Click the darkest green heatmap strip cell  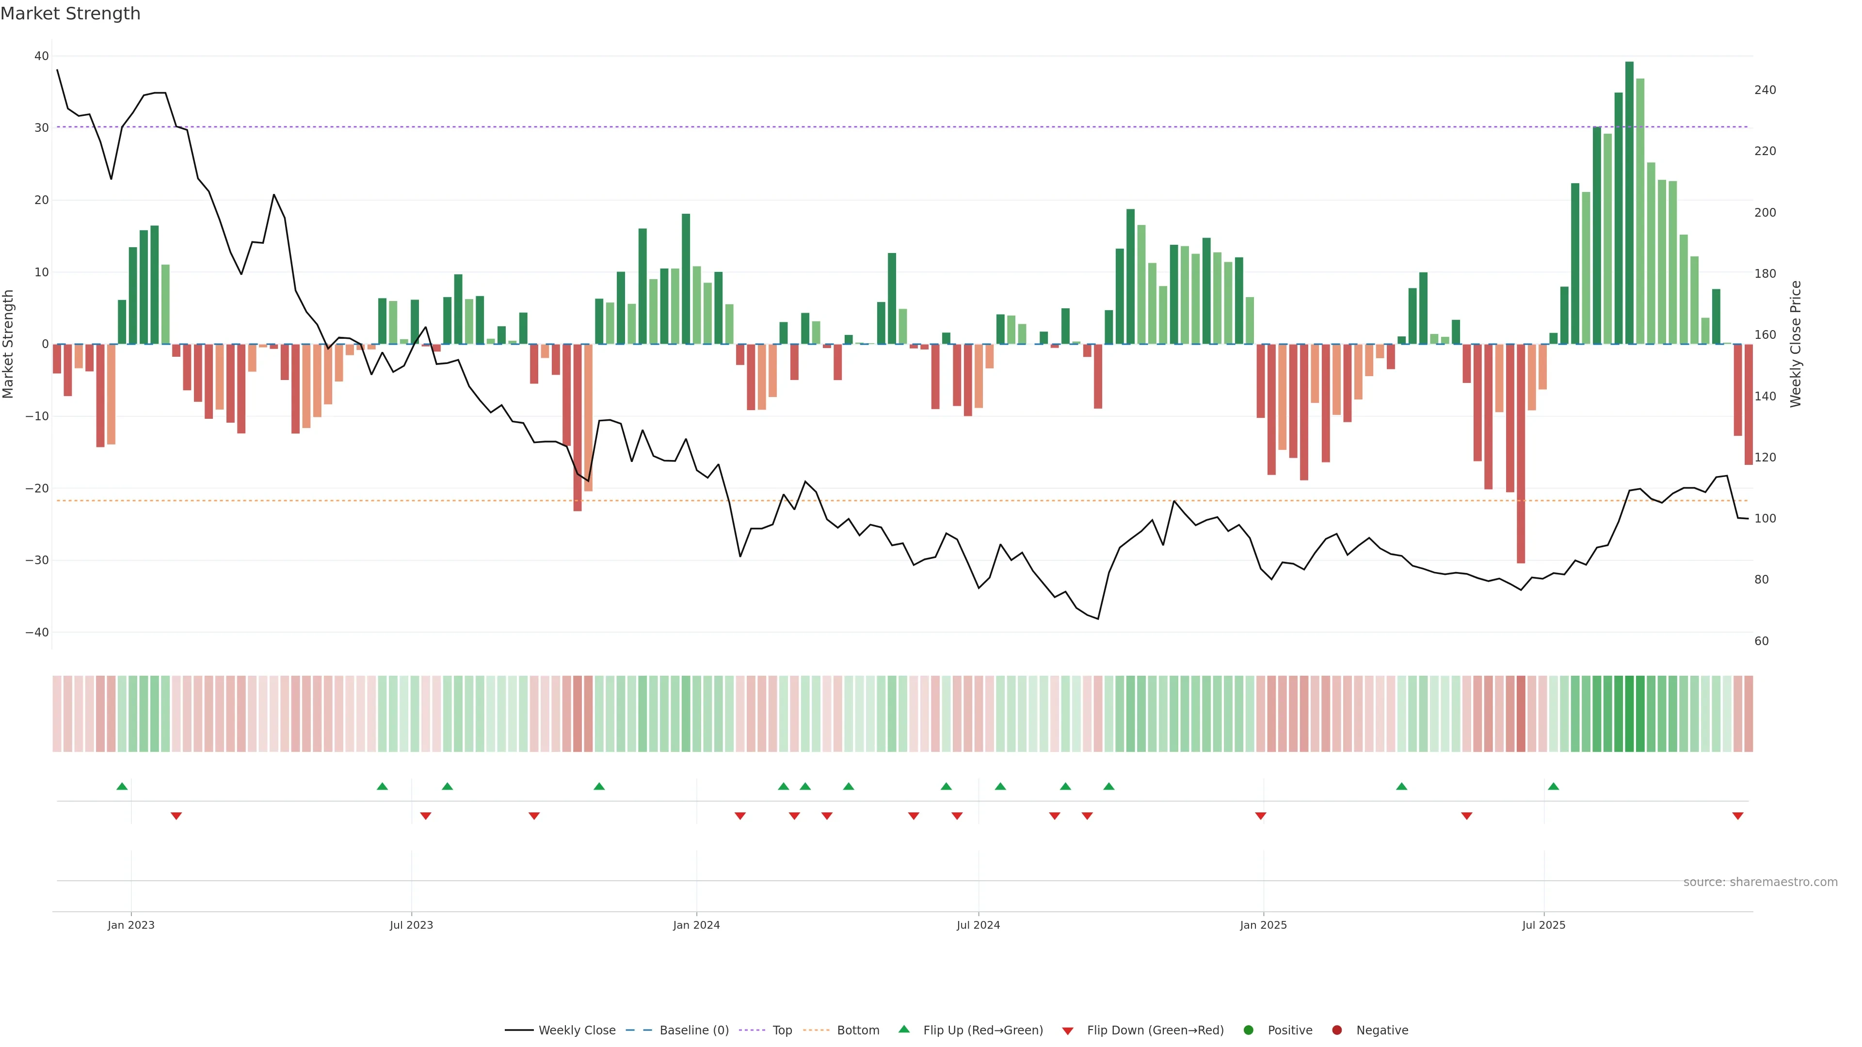pos(1629,713)
